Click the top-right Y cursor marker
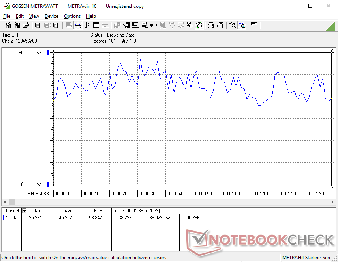 332,50
